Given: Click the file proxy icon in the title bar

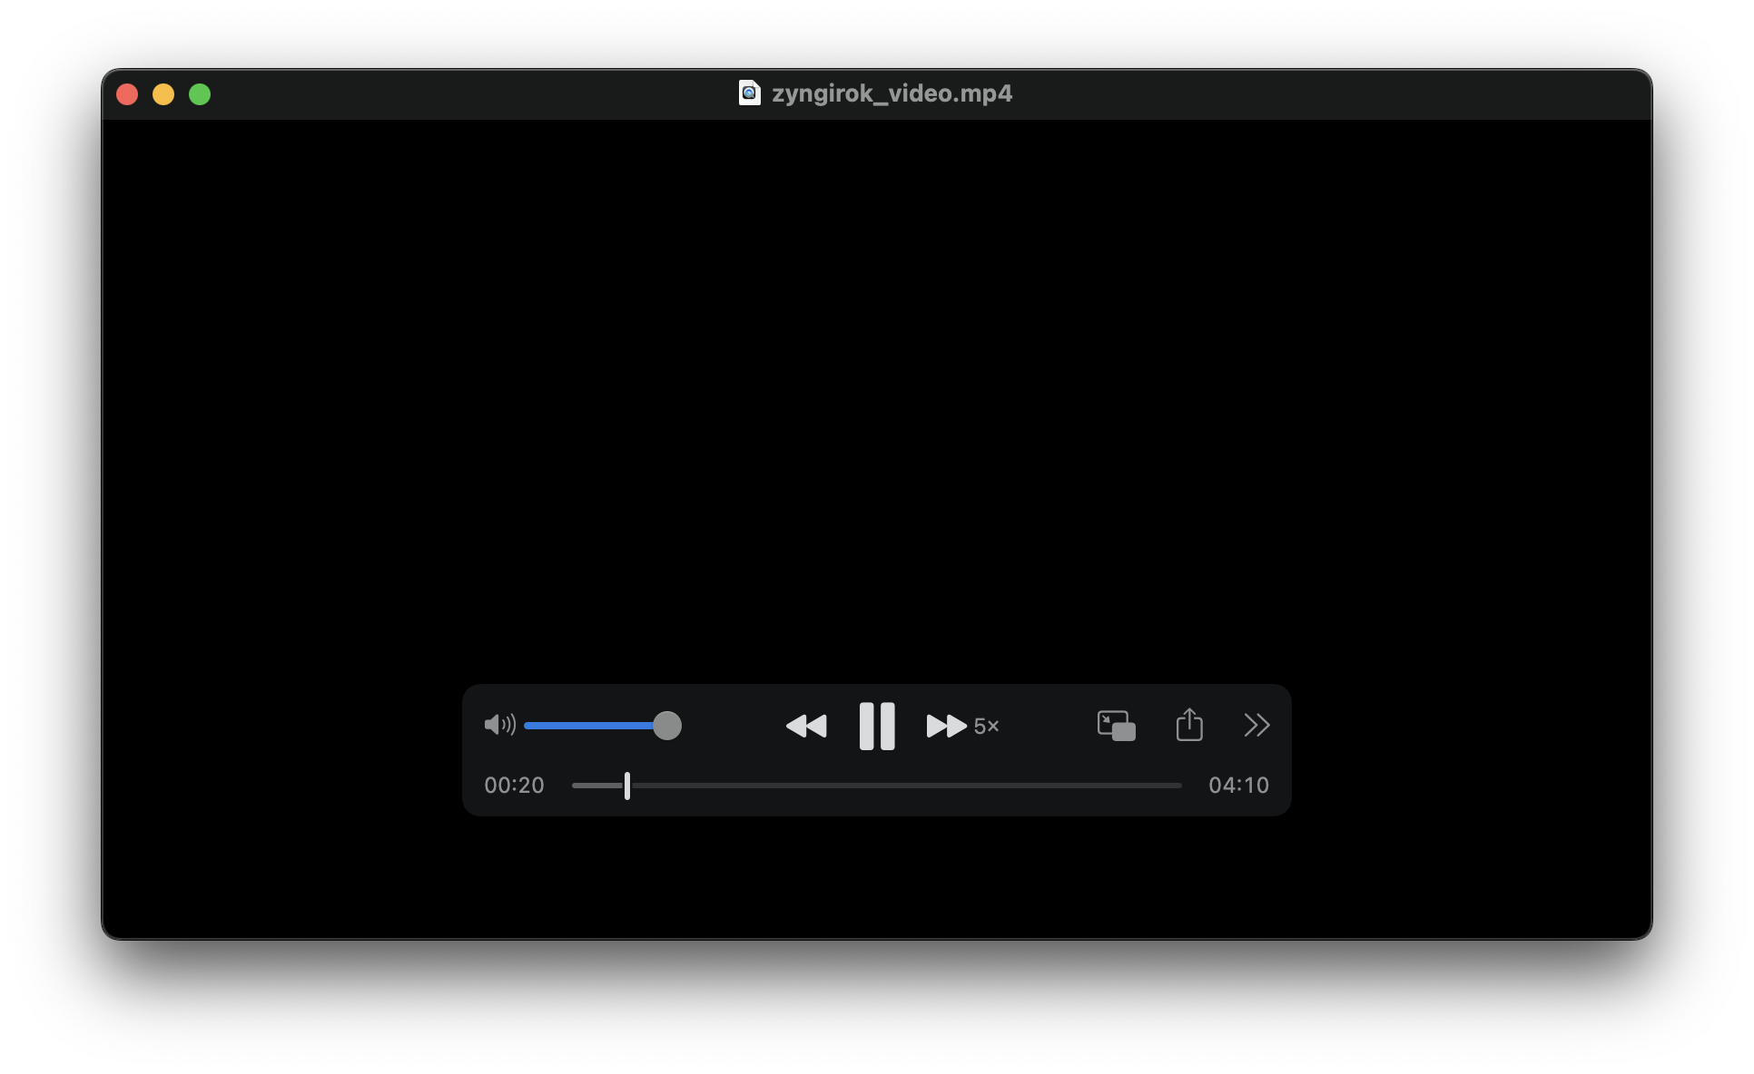Looking at the screenshot, I should (x=749, y=93).
